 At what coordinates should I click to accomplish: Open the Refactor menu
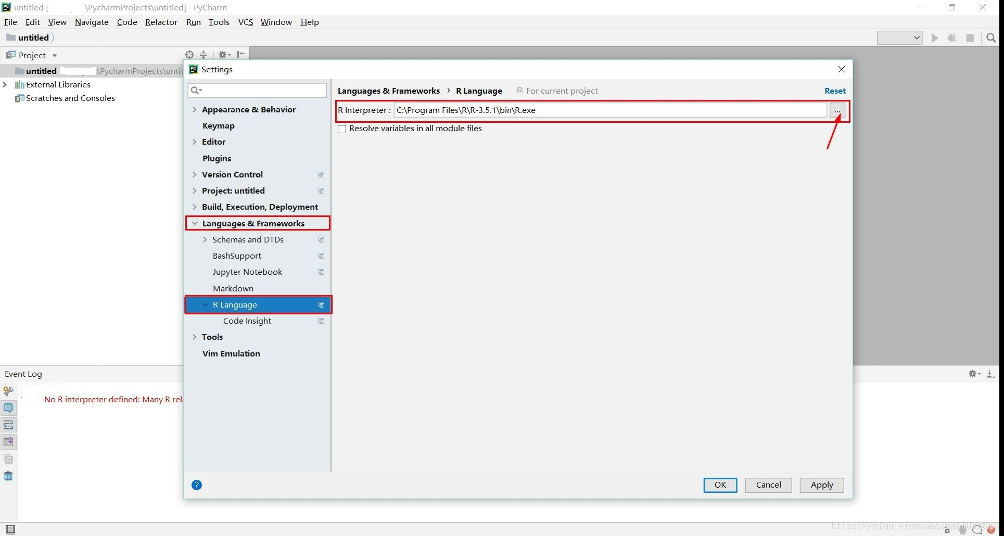pos(161,22)
